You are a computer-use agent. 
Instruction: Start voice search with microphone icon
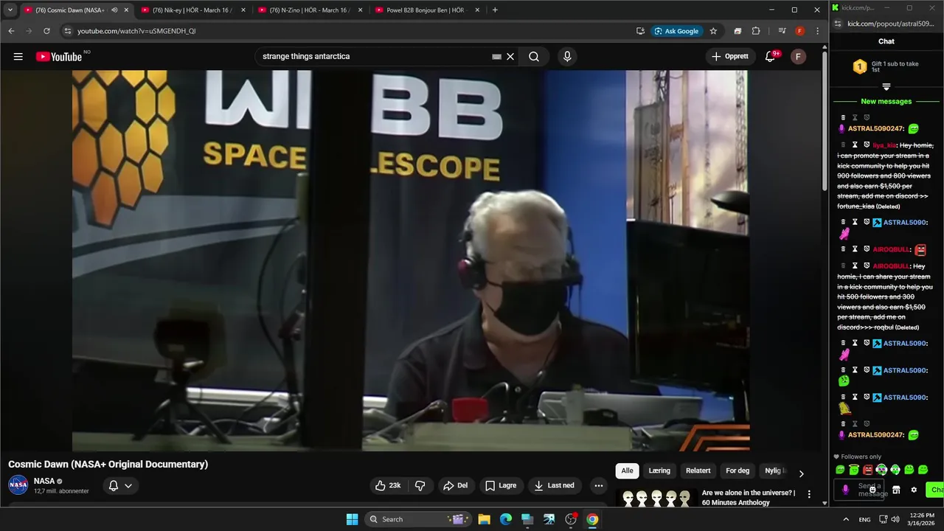(566, 56)
